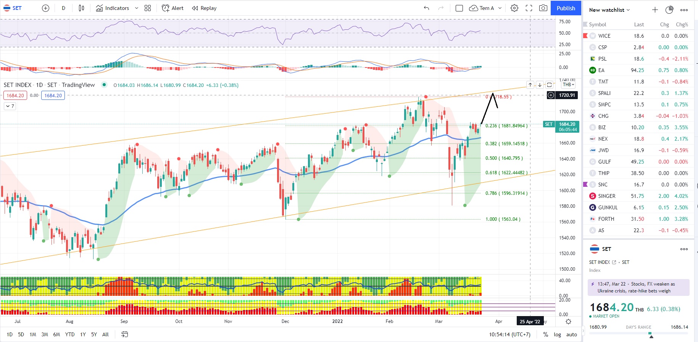Open time axis settings gear

pyautogui.click(x=568, y=321)
